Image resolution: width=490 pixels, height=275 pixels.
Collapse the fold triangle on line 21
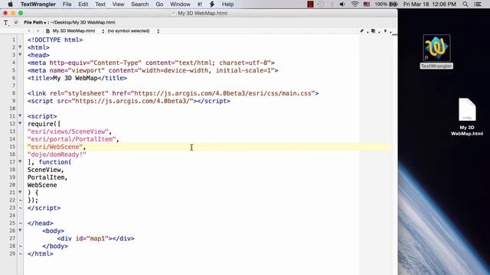20,192
